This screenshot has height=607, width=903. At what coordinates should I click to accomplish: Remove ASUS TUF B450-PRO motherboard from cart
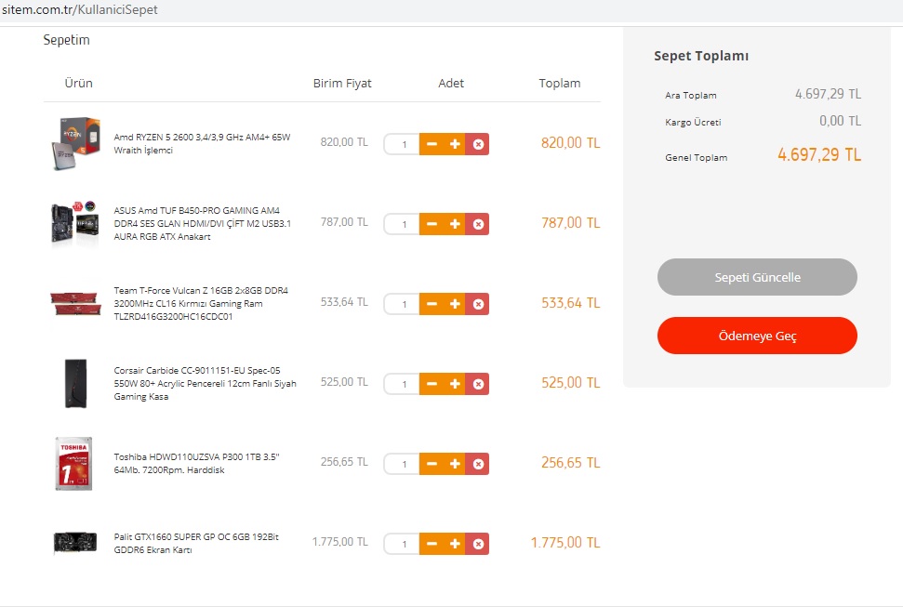[x=478, y=224]
